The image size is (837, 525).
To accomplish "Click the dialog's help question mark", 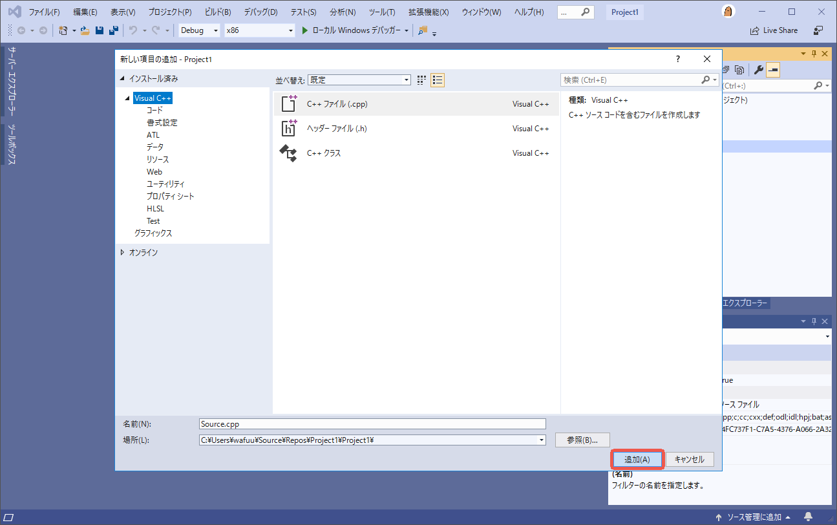I will point(678,59).
